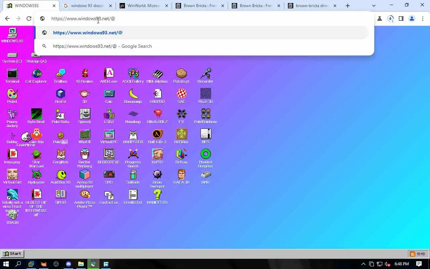Viewport: 430px width, 269px height.
Task: Open the Speech face icon
Action: pos(85,116)
